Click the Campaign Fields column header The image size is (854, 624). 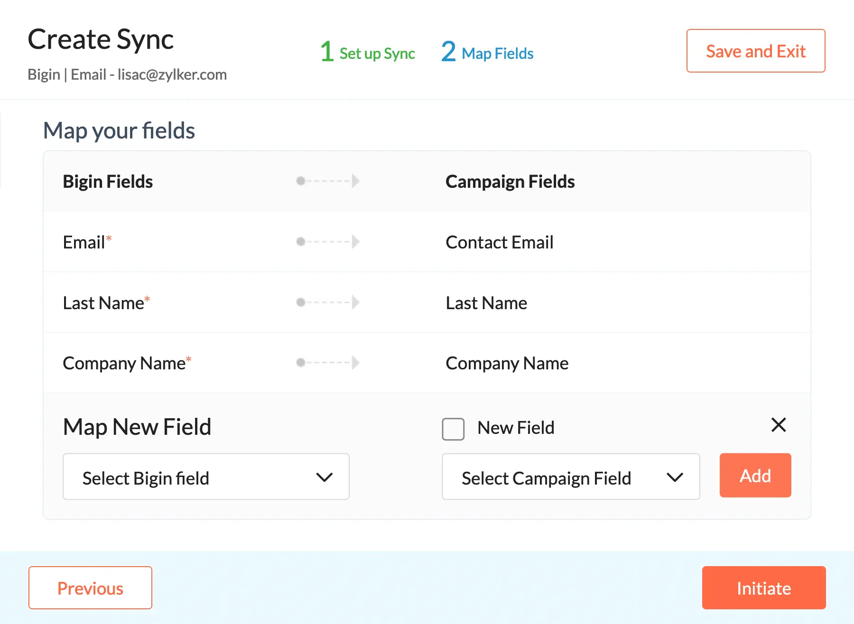[x=510, y=182]
